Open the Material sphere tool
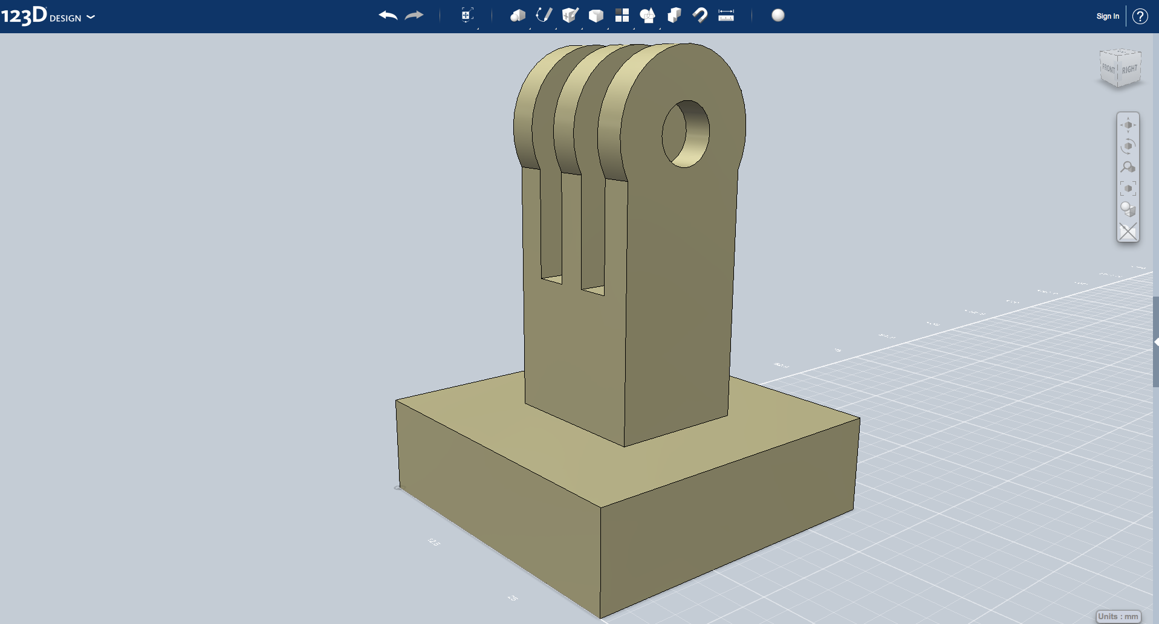Screen dimensions: 1159x624 click(x=778, y=16)
